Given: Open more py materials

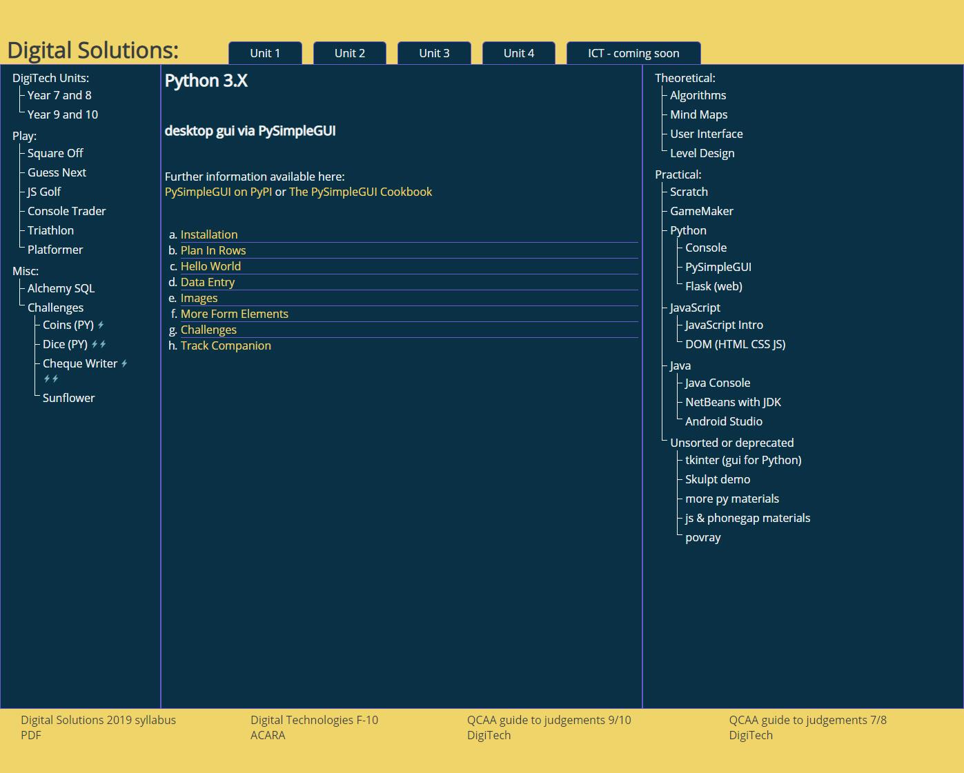Looking at the screenshot, I should coord(732,499).
